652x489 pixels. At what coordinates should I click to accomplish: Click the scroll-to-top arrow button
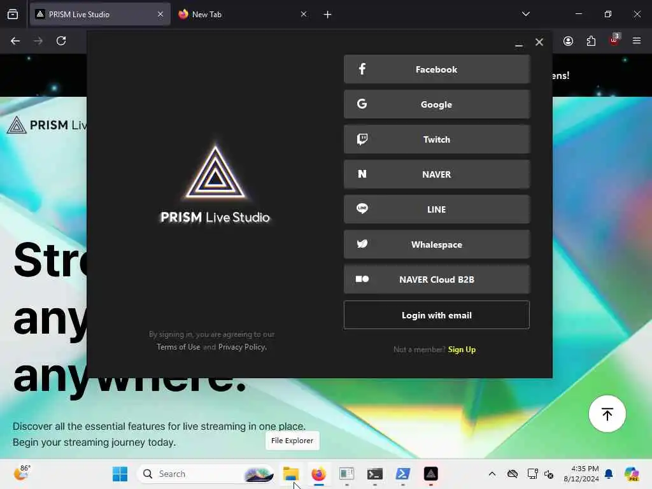pyautogui.click(x=607, y=414)
